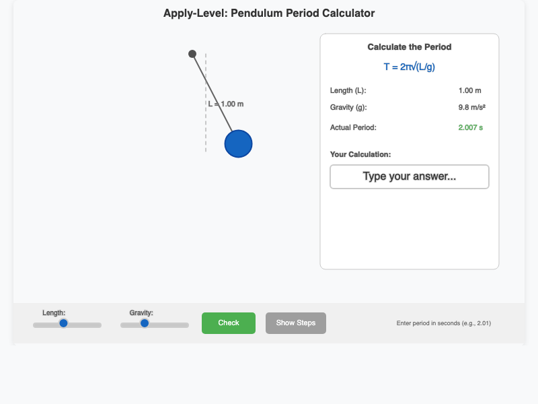This screenshot has width=538, height=404.
Task: Click the pendulum pivot point
Action: 192,53
